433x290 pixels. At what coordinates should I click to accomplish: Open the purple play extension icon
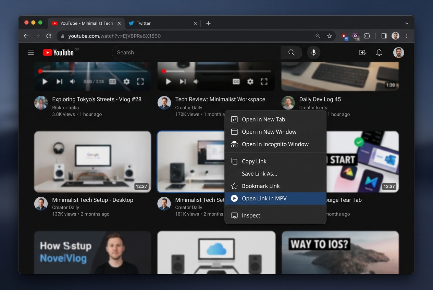point(356,36)
